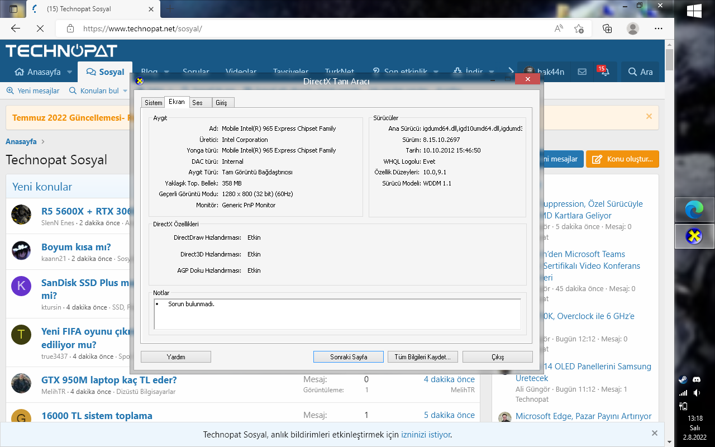Close the push notification banner
This screenshot has width=715, height=447.
[655, 433]
